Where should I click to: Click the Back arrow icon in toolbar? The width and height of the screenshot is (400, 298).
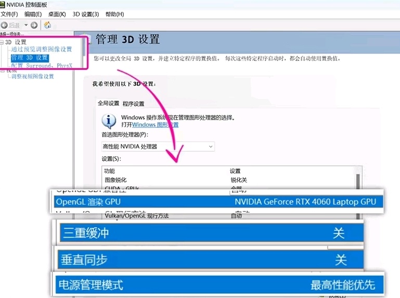4,25
